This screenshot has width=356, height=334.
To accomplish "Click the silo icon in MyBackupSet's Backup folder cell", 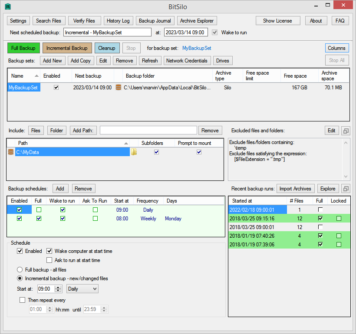I will coord(117,87).
